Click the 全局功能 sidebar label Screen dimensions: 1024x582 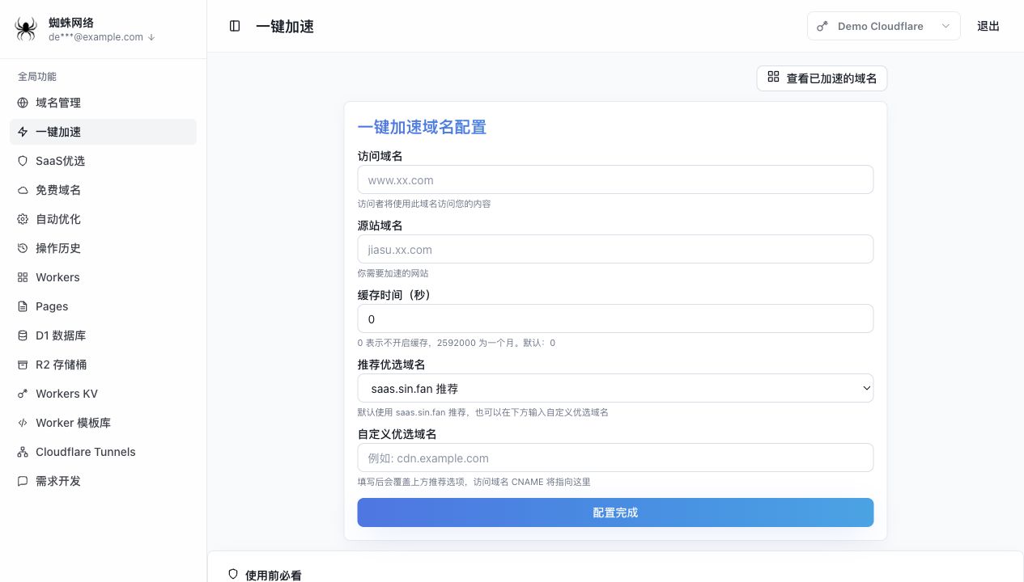pos(37,77)
